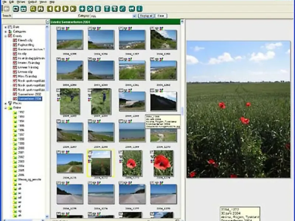Click the teal single T text icon
This screenshot has height=221, width=295.
click(107, 8)
